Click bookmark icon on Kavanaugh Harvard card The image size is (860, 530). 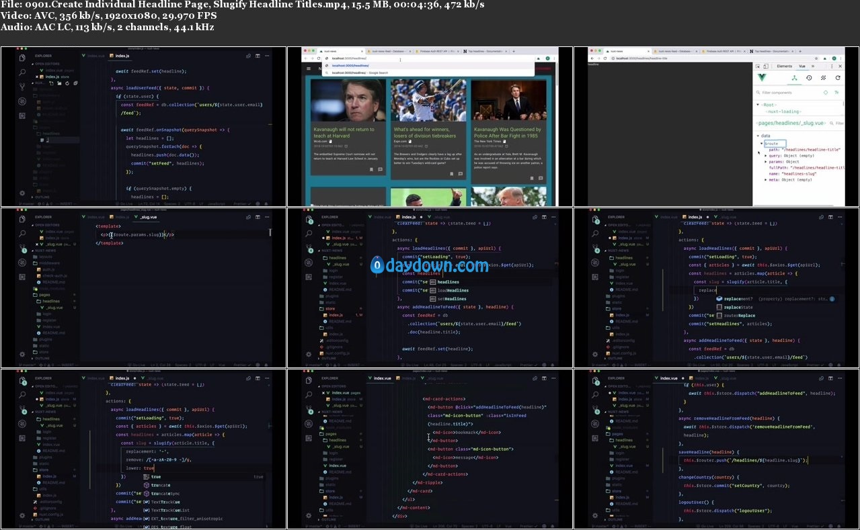(370, 169)
